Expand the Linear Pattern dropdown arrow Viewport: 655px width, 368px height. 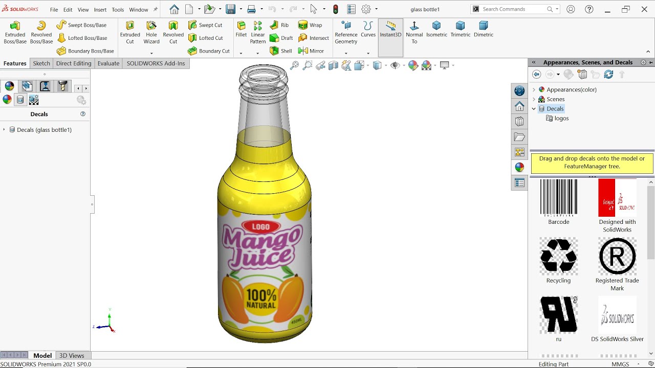pyautogui.click(x=257, y=53)
